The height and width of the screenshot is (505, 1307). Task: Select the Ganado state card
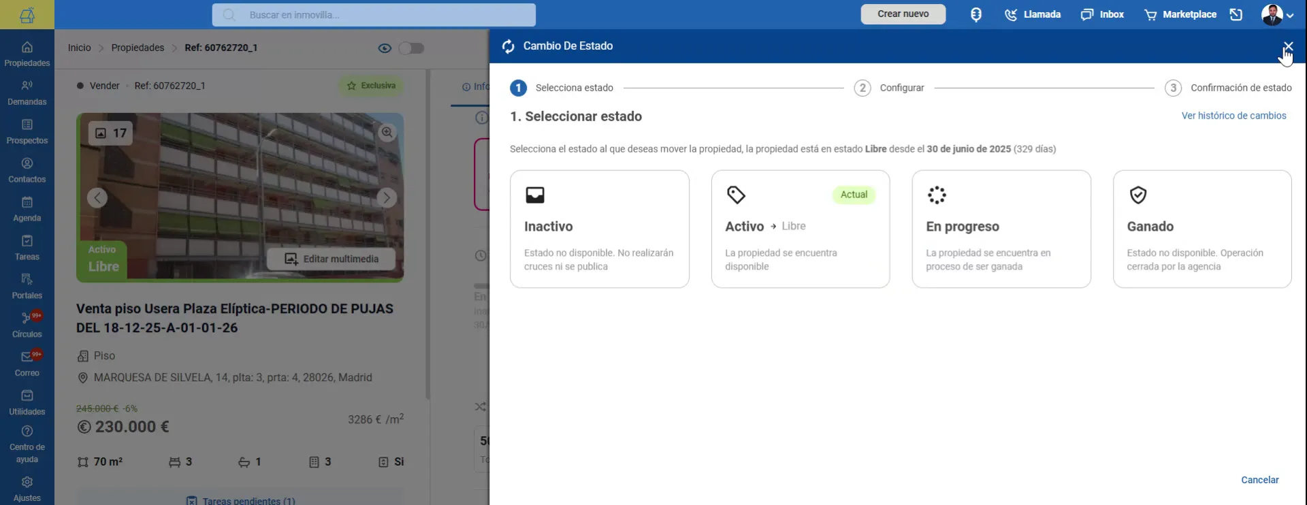coord(1202,229)
